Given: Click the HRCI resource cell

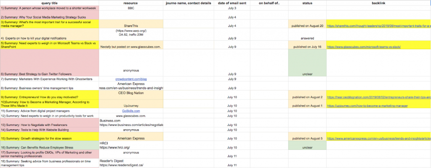Looking at the screenshot, I should click(x=131, y=145).
